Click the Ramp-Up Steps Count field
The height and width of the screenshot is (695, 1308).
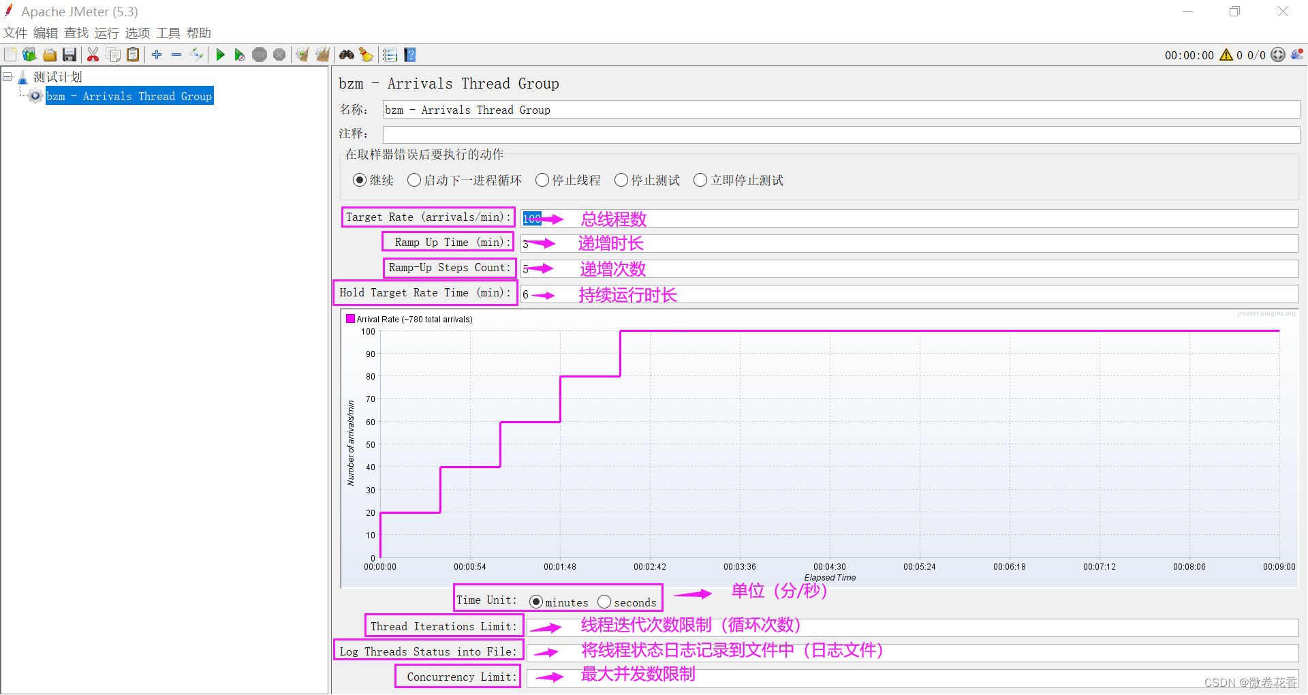coord(909,268)
